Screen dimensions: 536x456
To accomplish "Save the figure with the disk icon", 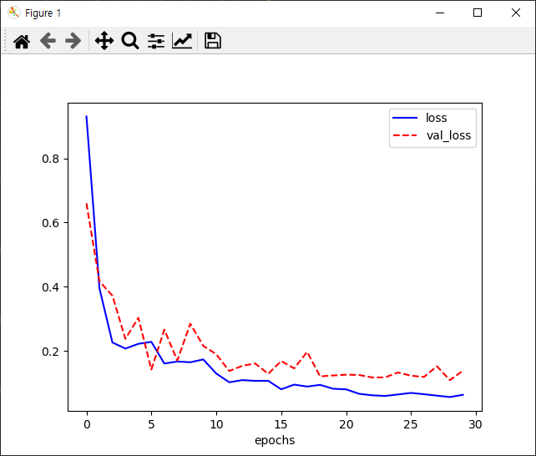I will (x=213, y=41).
